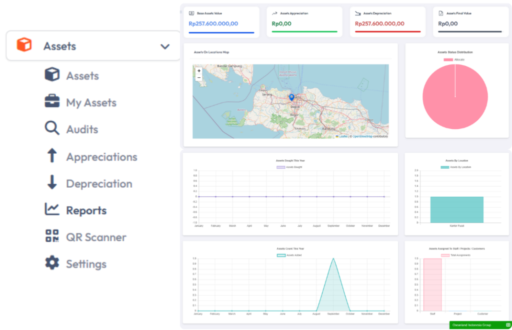Image resolution: width=512 pixels, height=330 pixels.
Task: Open the OpenStreetMap contributors link
Action: click(x=362, y=136)
